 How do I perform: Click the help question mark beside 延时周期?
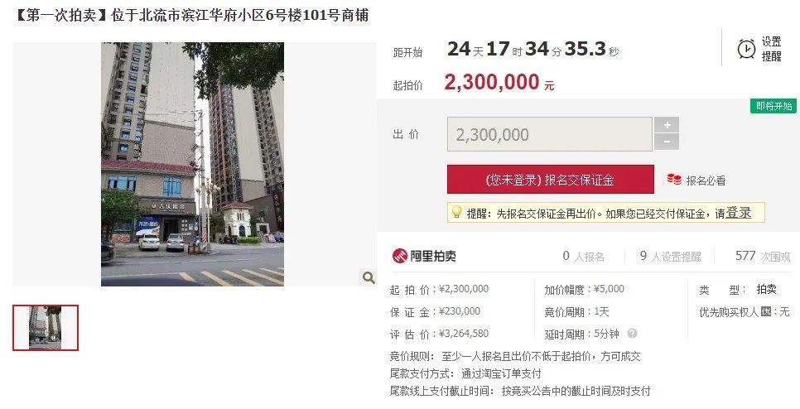pyautogui.click(x=632, y=334)
